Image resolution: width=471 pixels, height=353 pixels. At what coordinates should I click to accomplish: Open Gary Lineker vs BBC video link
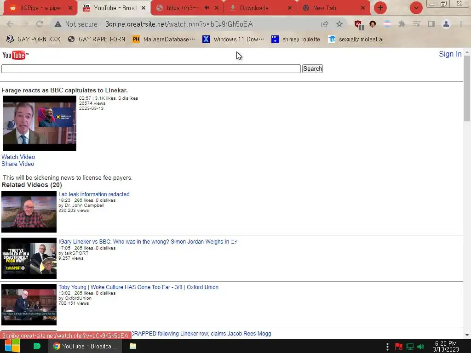point(148,242)
